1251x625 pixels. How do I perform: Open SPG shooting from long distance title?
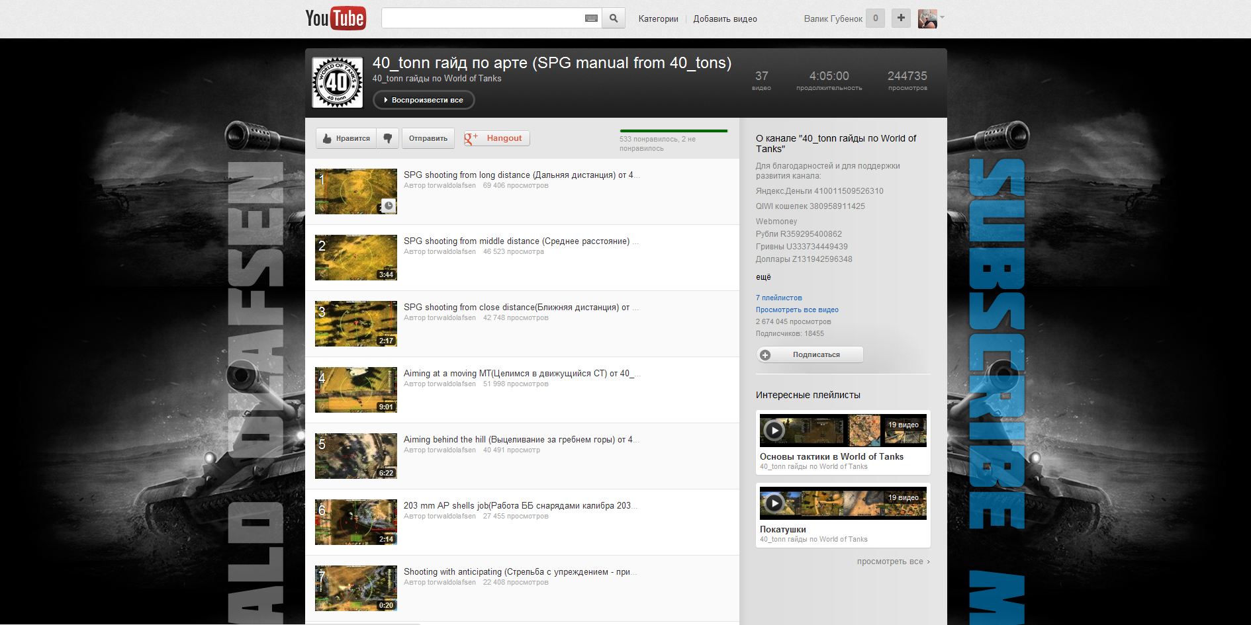pyautogui.click(x=522, y=175)
